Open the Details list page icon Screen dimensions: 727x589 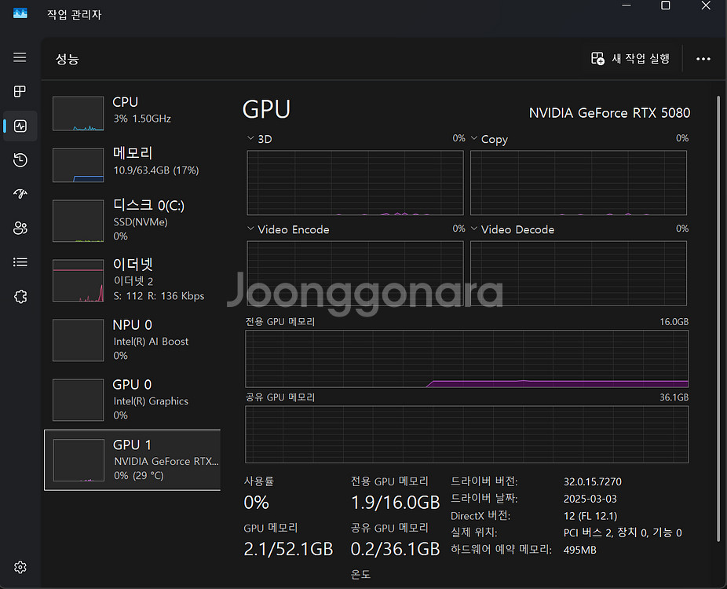20,262
